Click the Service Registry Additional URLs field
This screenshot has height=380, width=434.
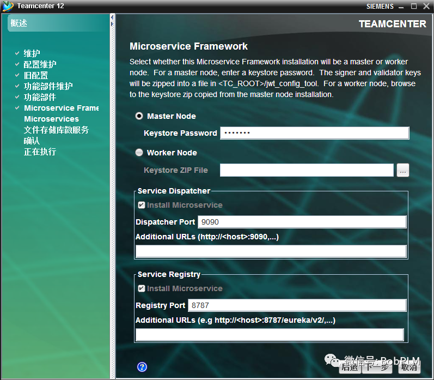click(x=270, y=335)
